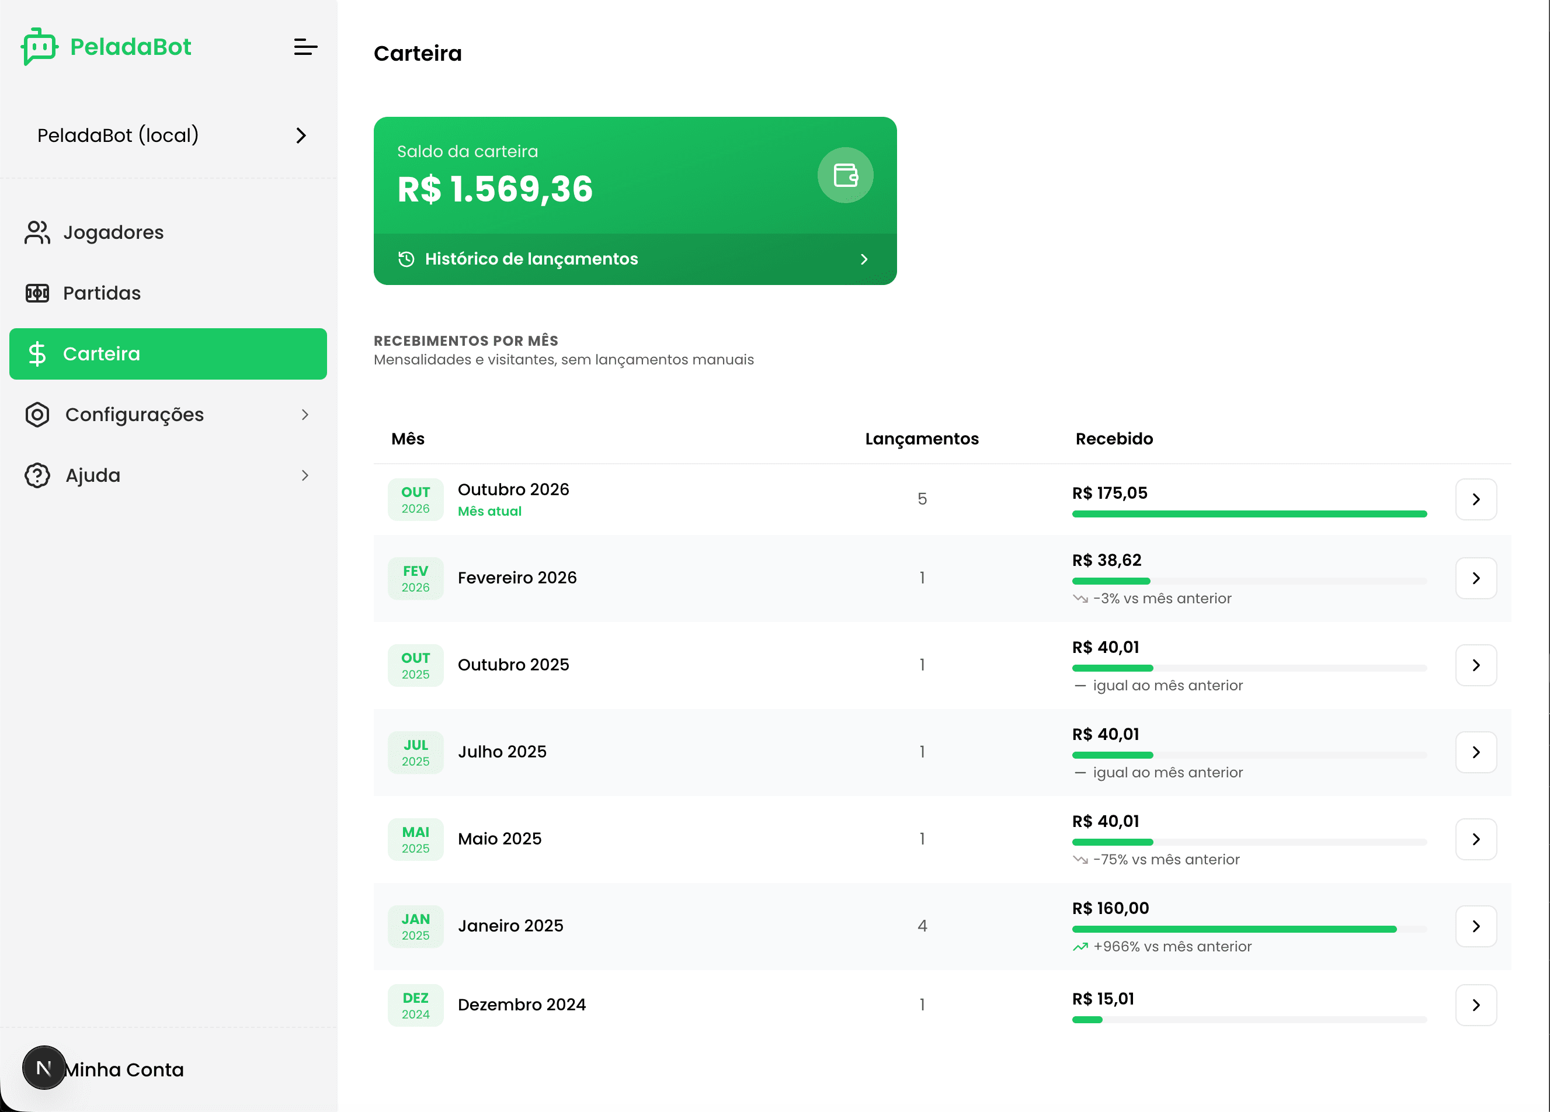The height and width of the screenshot is (1112, 1550).
Task: Open Julho 2025 details arrow button
Action: (1476, 752)
